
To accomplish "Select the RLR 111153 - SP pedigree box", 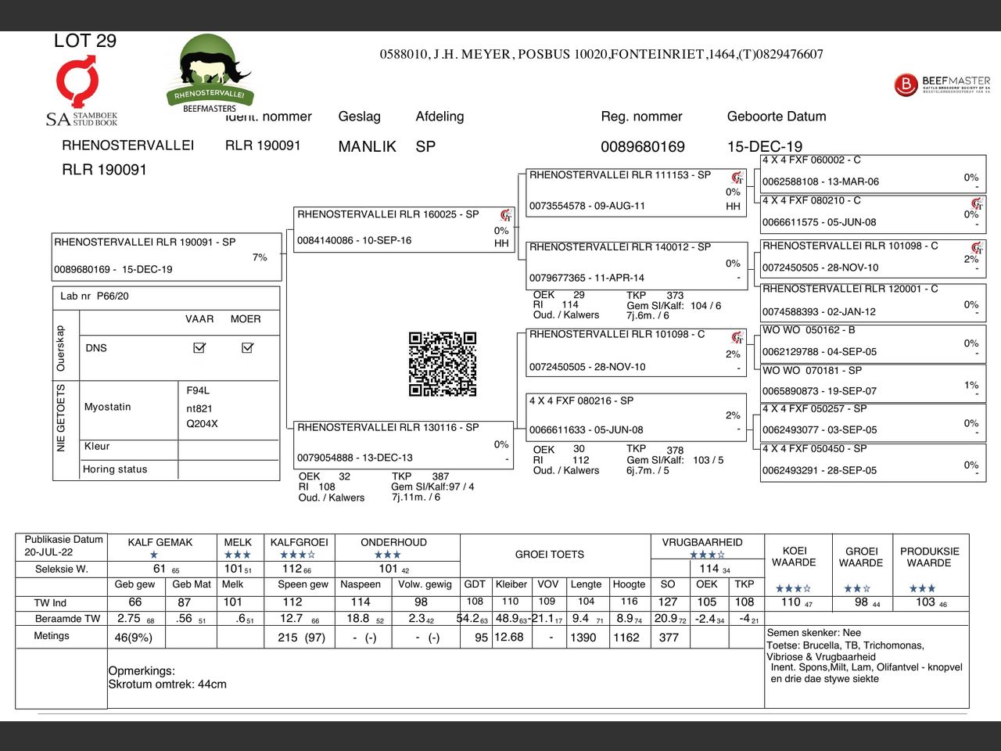I will click(x=636, y=191).
